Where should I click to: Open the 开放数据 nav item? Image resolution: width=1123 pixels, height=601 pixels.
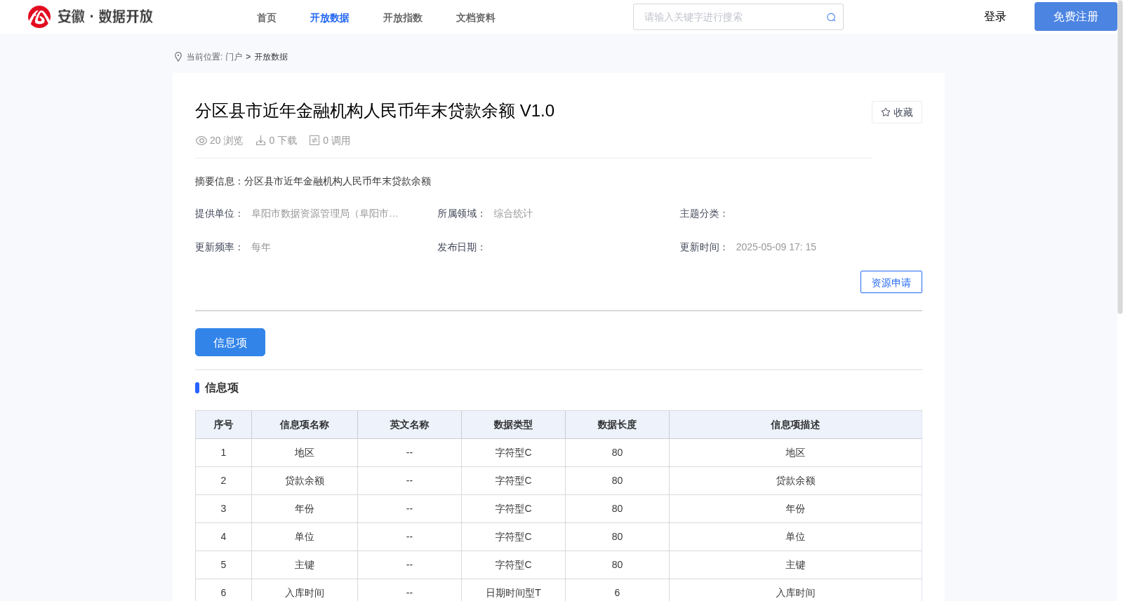pos(330,18)
